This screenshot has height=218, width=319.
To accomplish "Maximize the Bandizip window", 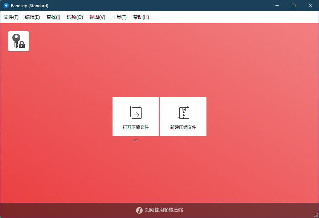I will [294, 5].
